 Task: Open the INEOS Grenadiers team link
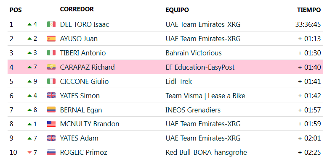[193, 110]
